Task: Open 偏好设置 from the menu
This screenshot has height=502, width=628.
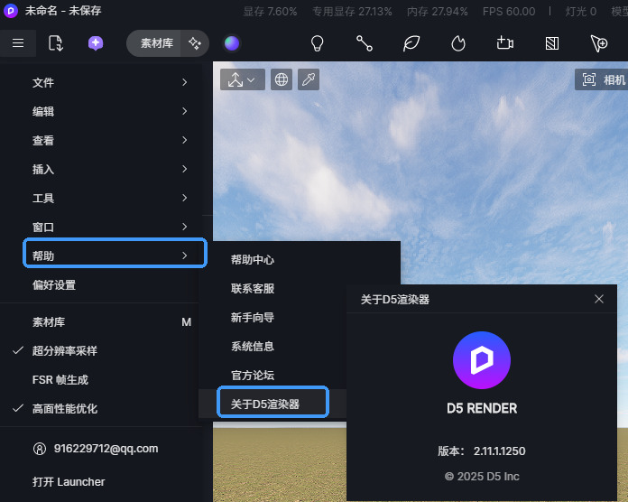Action: (x=54, y=284)
